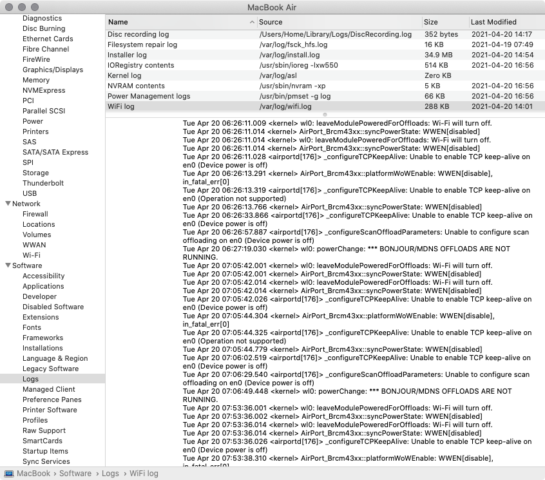Open SPI in the sidebar

[28, 162]
